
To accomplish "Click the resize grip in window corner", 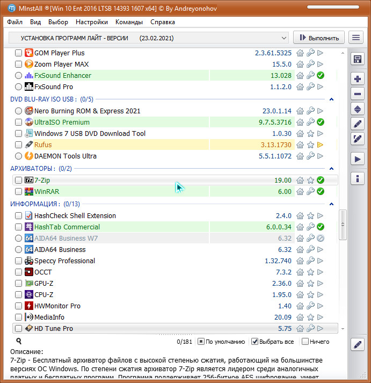I will click(x=363, y=375).
